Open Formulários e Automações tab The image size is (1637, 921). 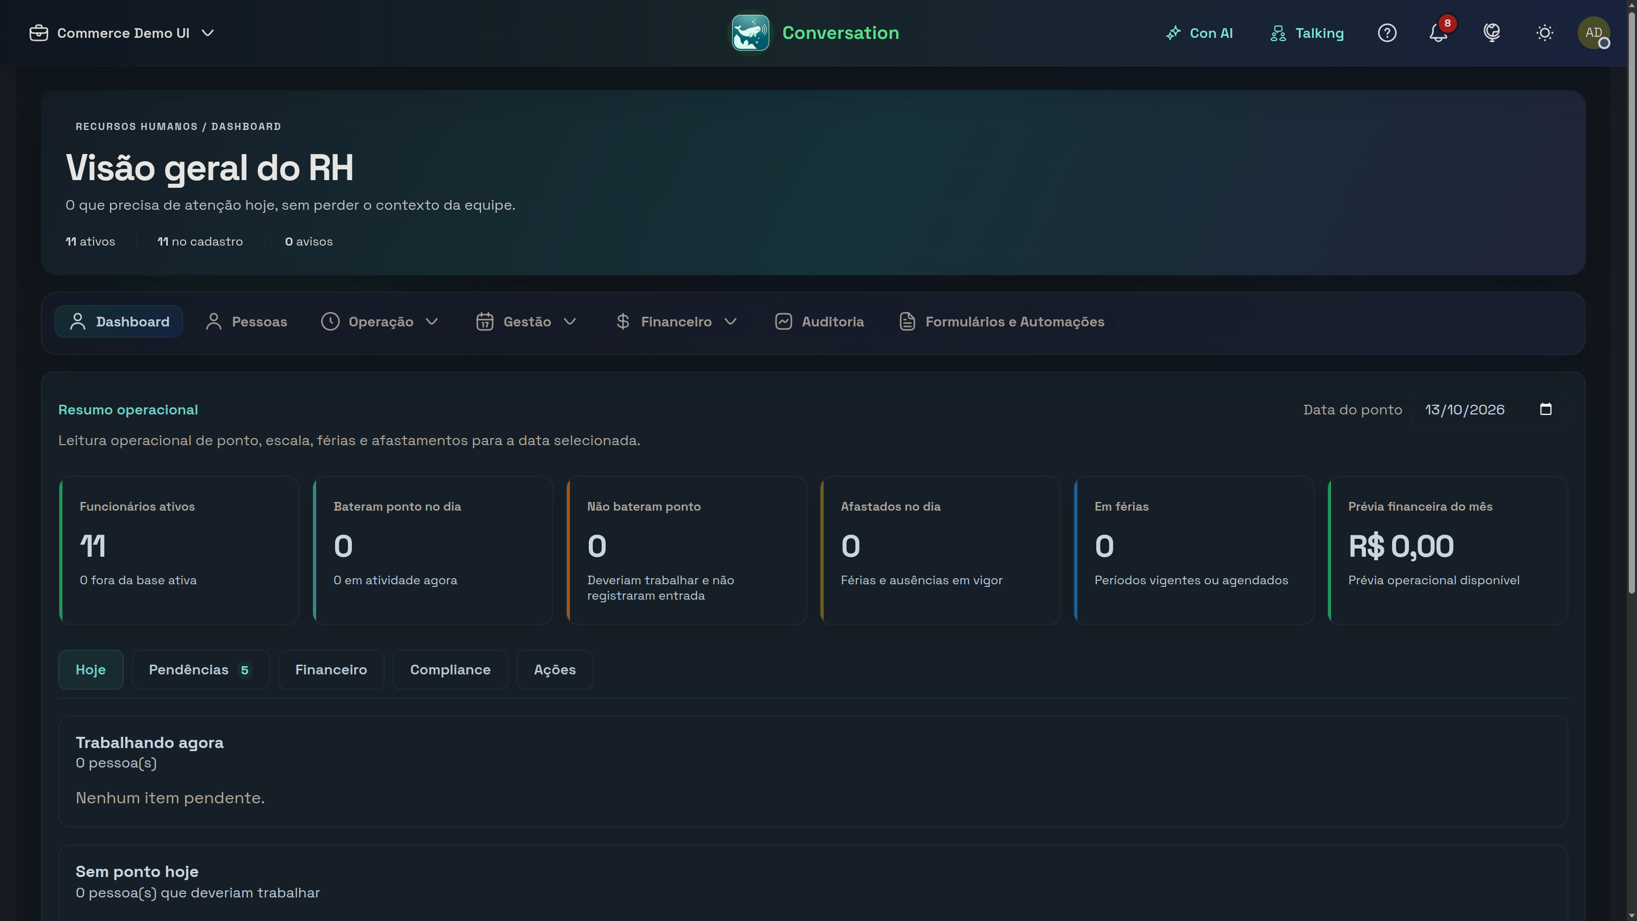pos(1002,322)
